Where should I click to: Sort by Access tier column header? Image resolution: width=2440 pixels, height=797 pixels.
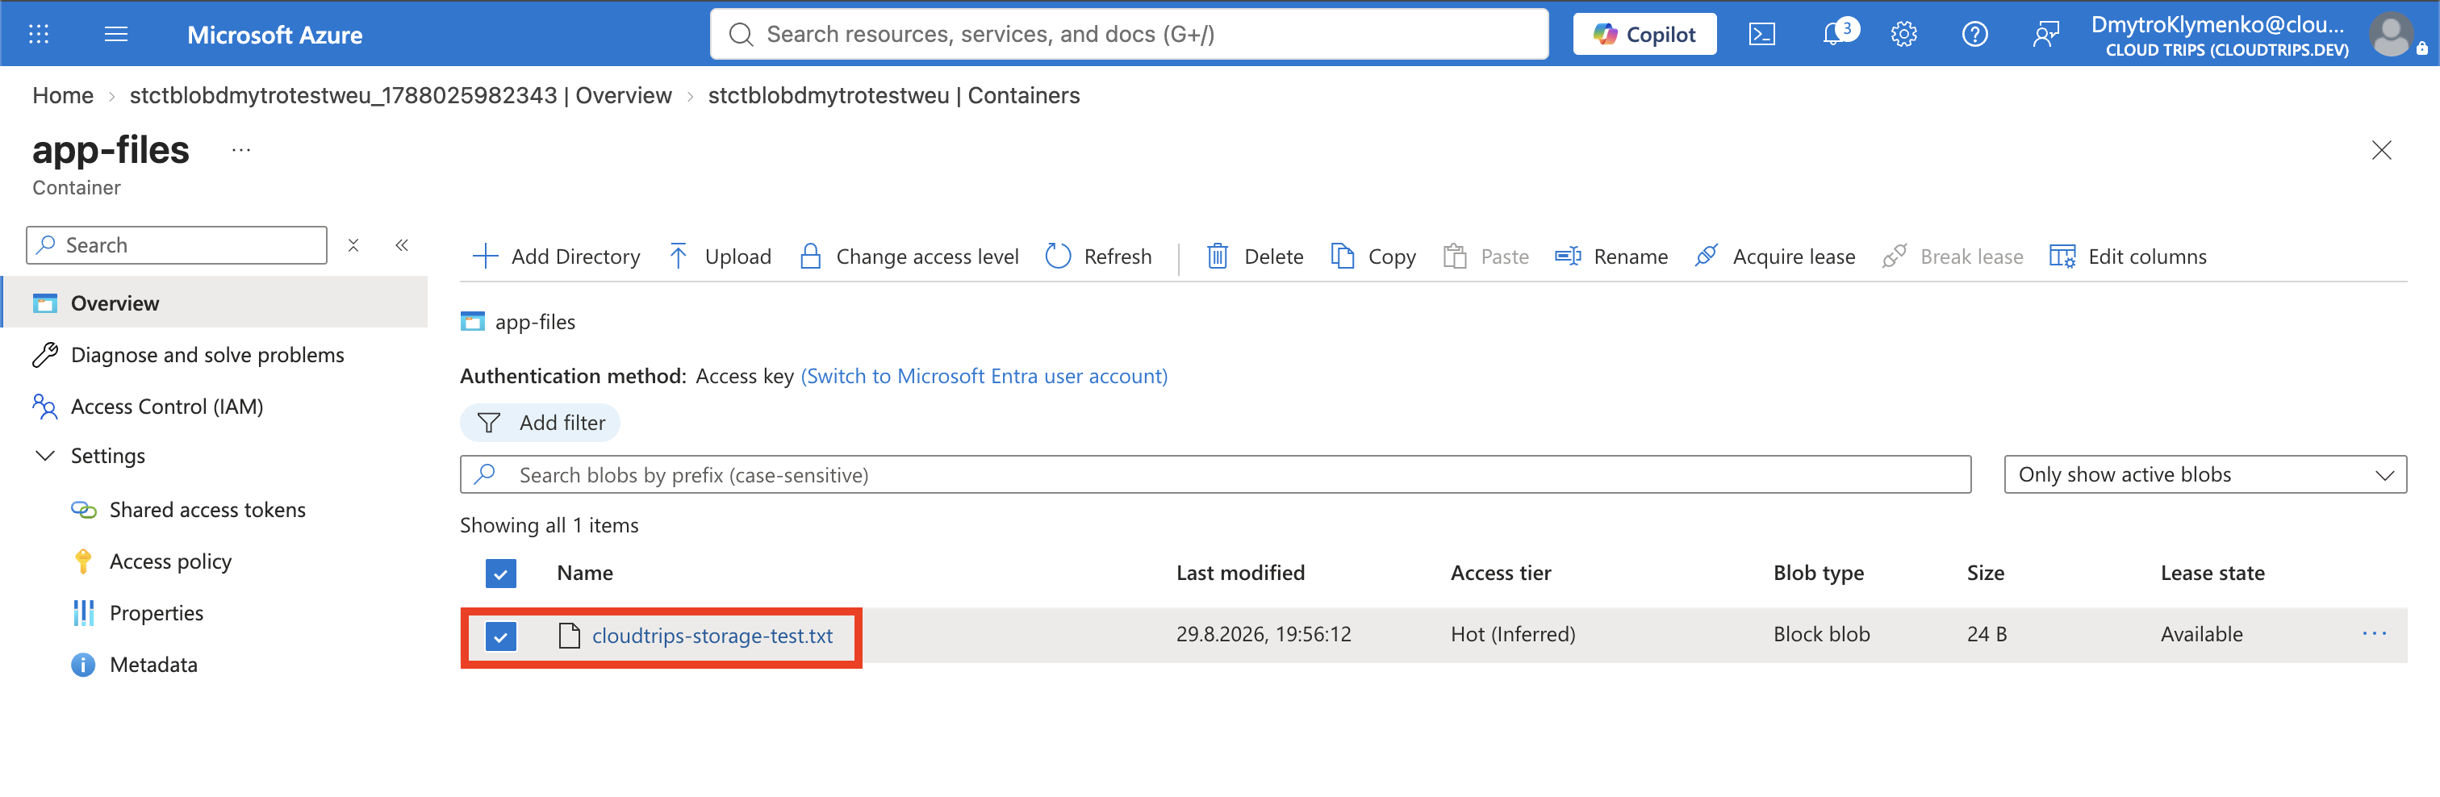(x=1500, y=573)
